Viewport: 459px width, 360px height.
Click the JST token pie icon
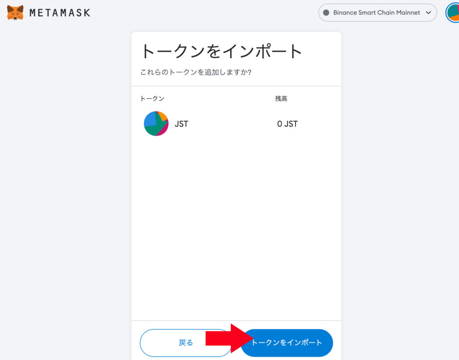(156, 123)
